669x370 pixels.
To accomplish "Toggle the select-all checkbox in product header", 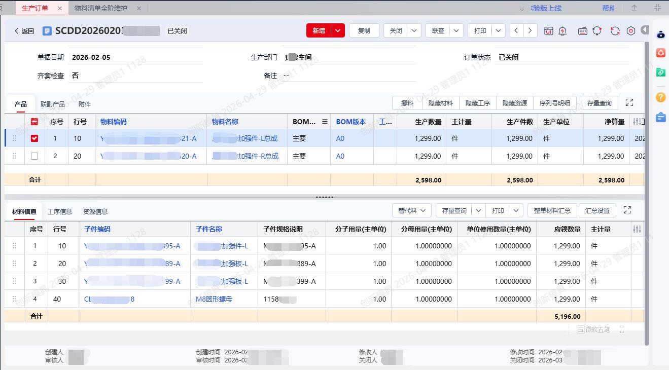I will pyautogui.click(x=34, y=122).
